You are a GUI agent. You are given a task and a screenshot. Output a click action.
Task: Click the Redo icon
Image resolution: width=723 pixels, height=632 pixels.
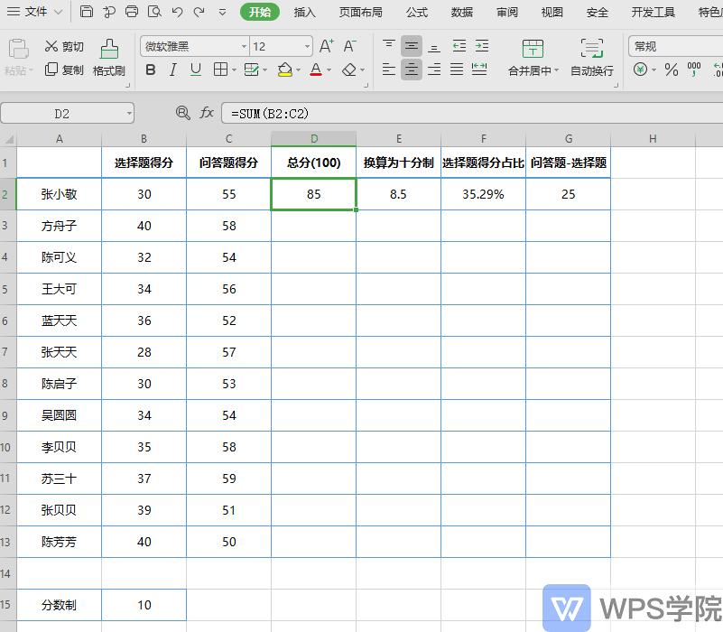tap(199, 12)
